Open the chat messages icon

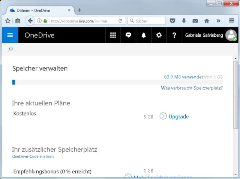coord(128,35)
